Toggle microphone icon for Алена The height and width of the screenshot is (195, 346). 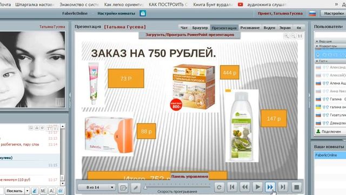pos(324,83)
